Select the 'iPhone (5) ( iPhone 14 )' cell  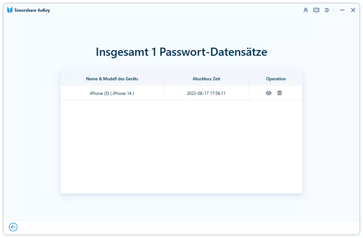point(112,93)
